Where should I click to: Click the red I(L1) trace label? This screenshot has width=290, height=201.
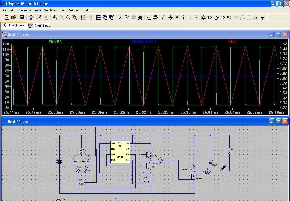pyautogui.click(x=232, y=41)
